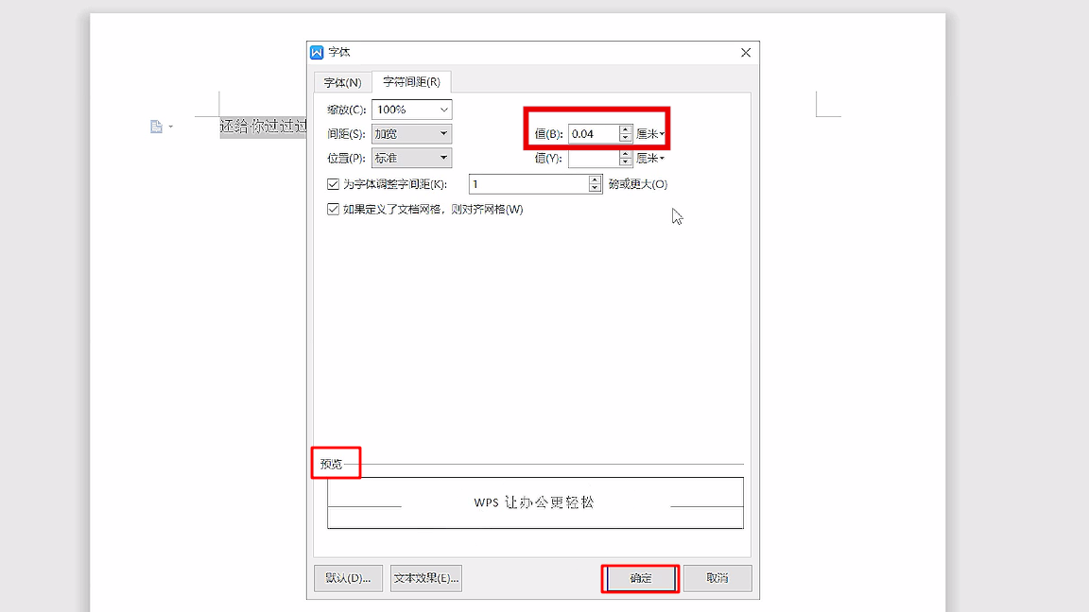Close the 字体 dialog with X
The height and width of the screenshot is (612, 1089).
(x=745, y=53)
